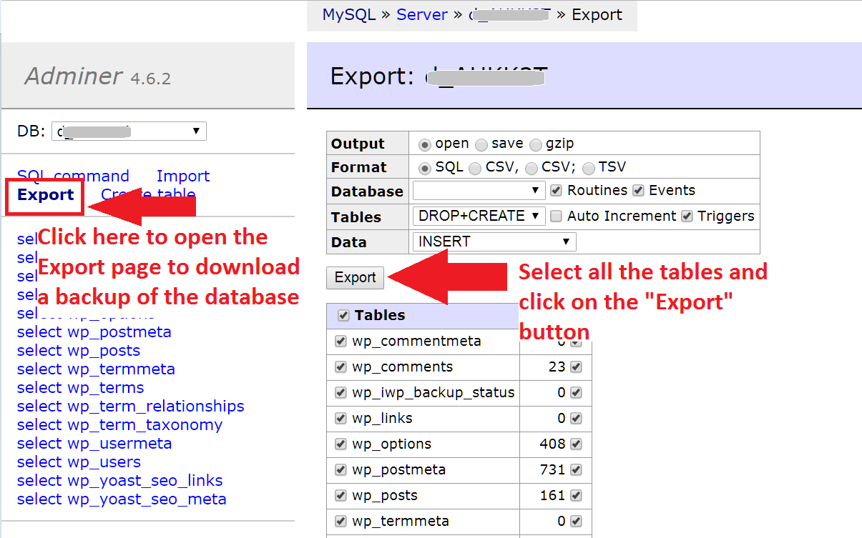
Task: Uncheck the wp_termmeta table checkbox
Action: 341,522
